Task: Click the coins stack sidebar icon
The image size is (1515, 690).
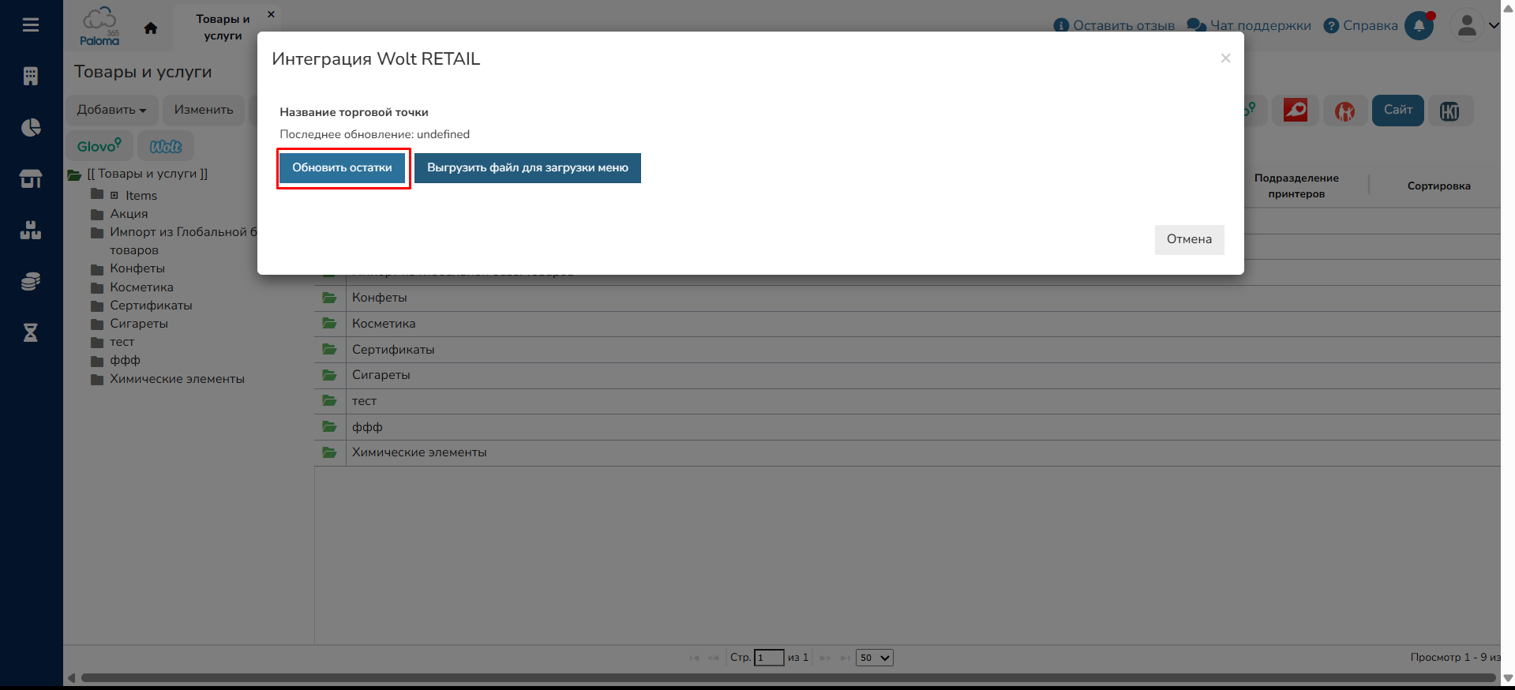Action: [x=31, y=282]
